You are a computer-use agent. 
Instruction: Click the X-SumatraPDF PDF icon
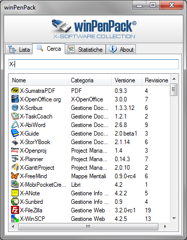pos(15,91)
